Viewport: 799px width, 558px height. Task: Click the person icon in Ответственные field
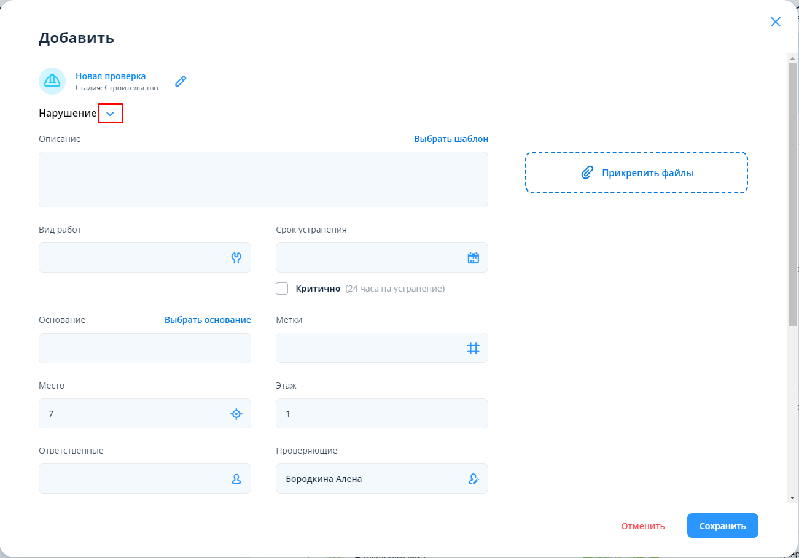236,479
